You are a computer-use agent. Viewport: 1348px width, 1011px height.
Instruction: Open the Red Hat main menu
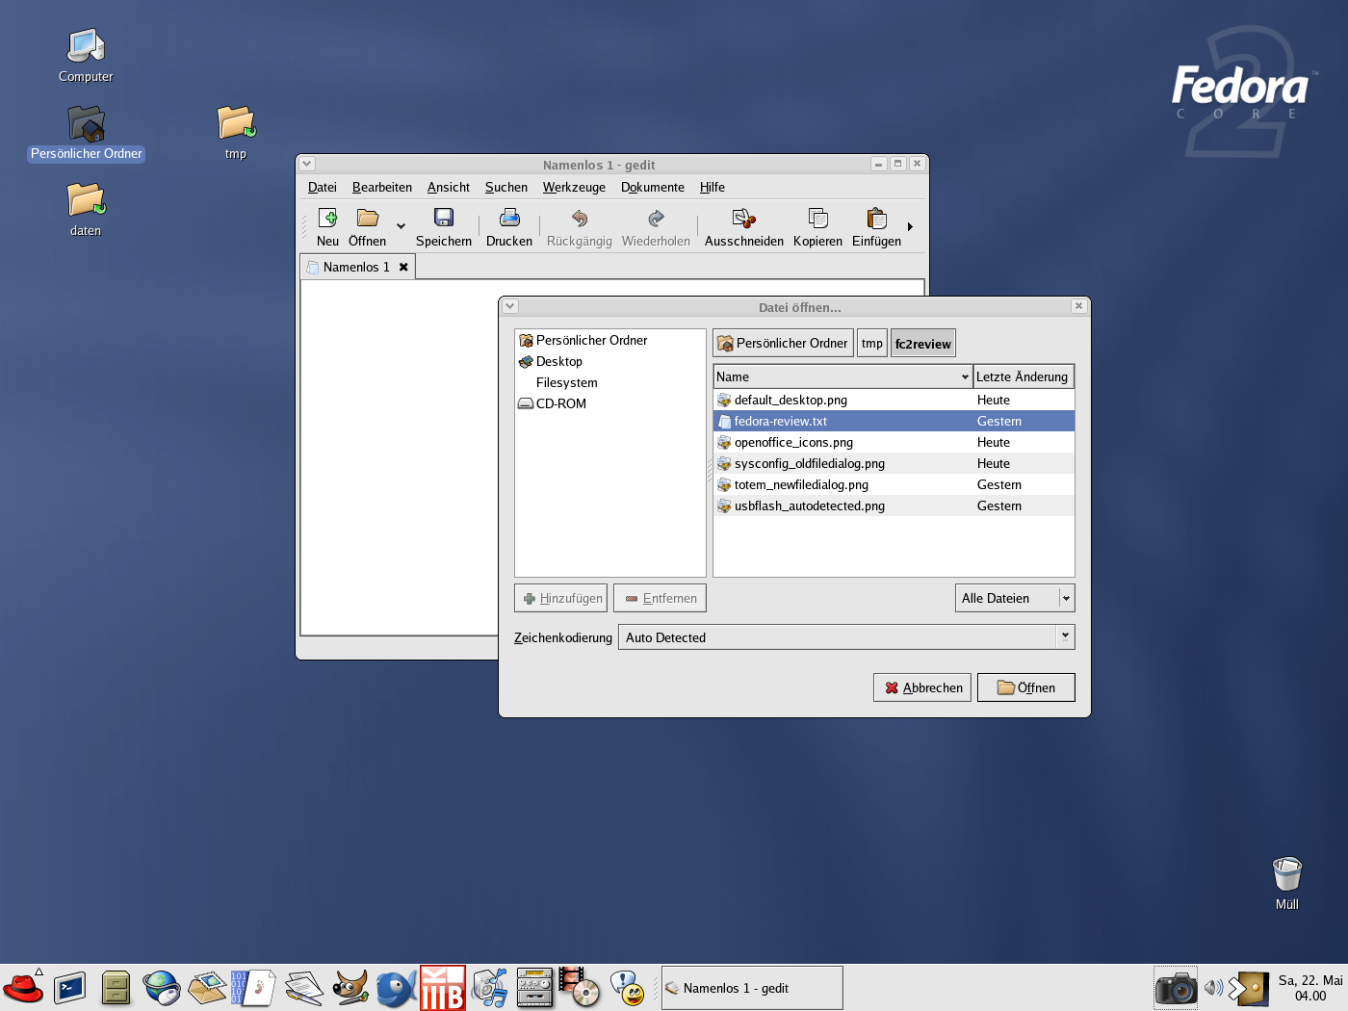pyautogui.click(x=23, y=987)
